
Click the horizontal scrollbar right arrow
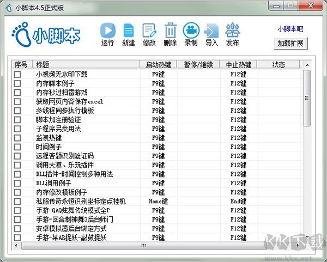(298, 245)
